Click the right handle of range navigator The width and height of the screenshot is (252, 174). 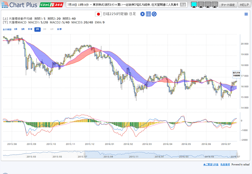(237, 154)
